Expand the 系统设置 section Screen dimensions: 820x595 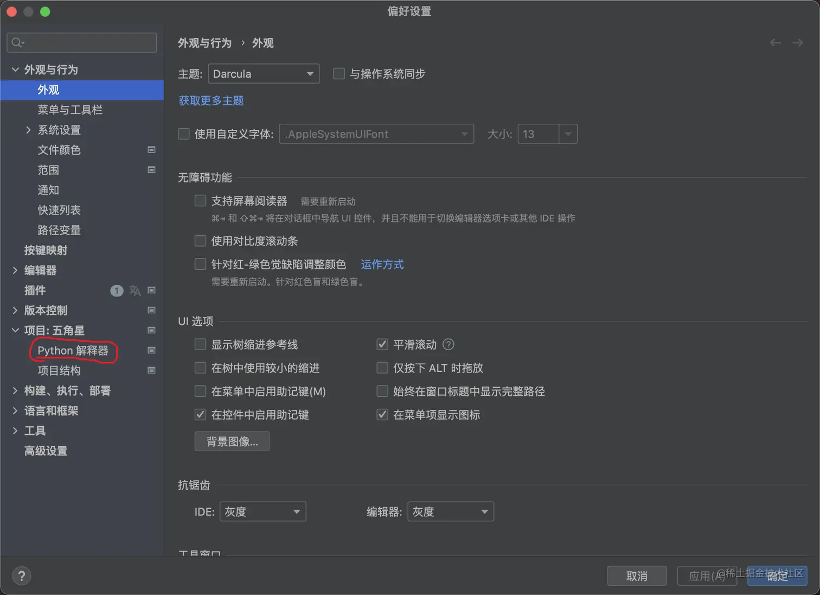tap(29, 130)
